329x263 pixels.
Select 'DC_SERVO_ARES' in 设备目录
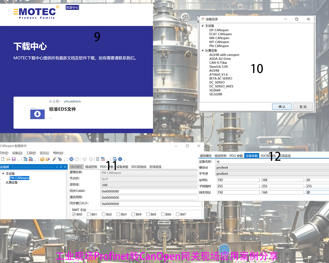pos(221,86)
